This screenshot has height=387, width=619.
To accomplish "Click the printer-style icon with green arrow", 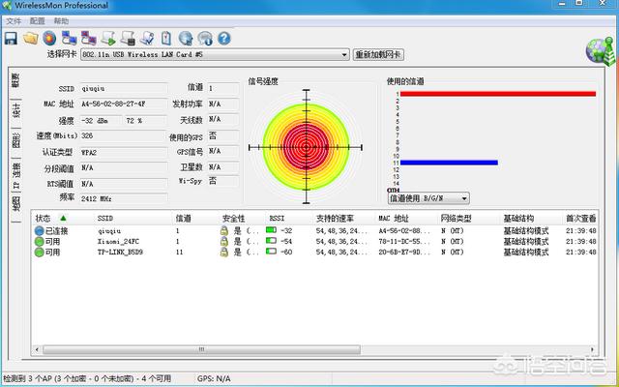I will click(108, 38).
